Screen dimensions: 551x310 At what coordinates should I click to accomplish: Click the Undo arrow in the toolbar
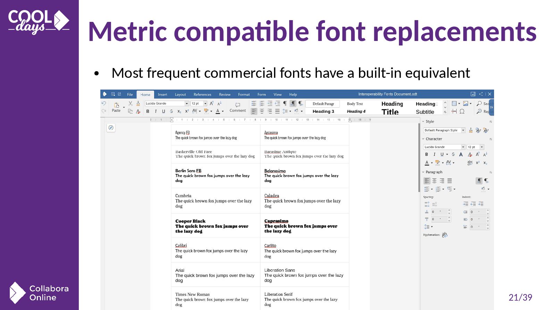tap(103, 103)
